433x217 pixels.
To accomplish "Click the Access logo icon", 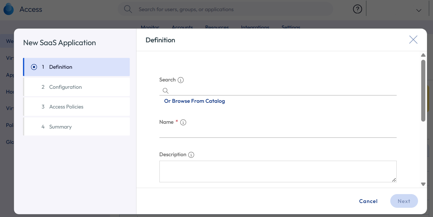I will tap(9, 9).
